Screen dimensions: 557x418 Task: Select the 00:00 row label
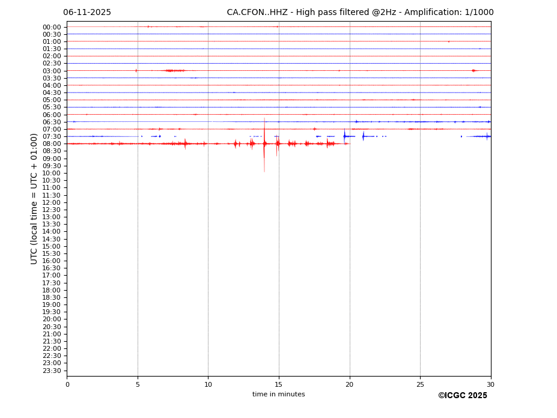(52, 27)
